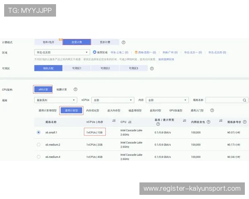Click price ¥0.17/小时
The height and width of the screenshot is (199, 249).
click(234, 145)
